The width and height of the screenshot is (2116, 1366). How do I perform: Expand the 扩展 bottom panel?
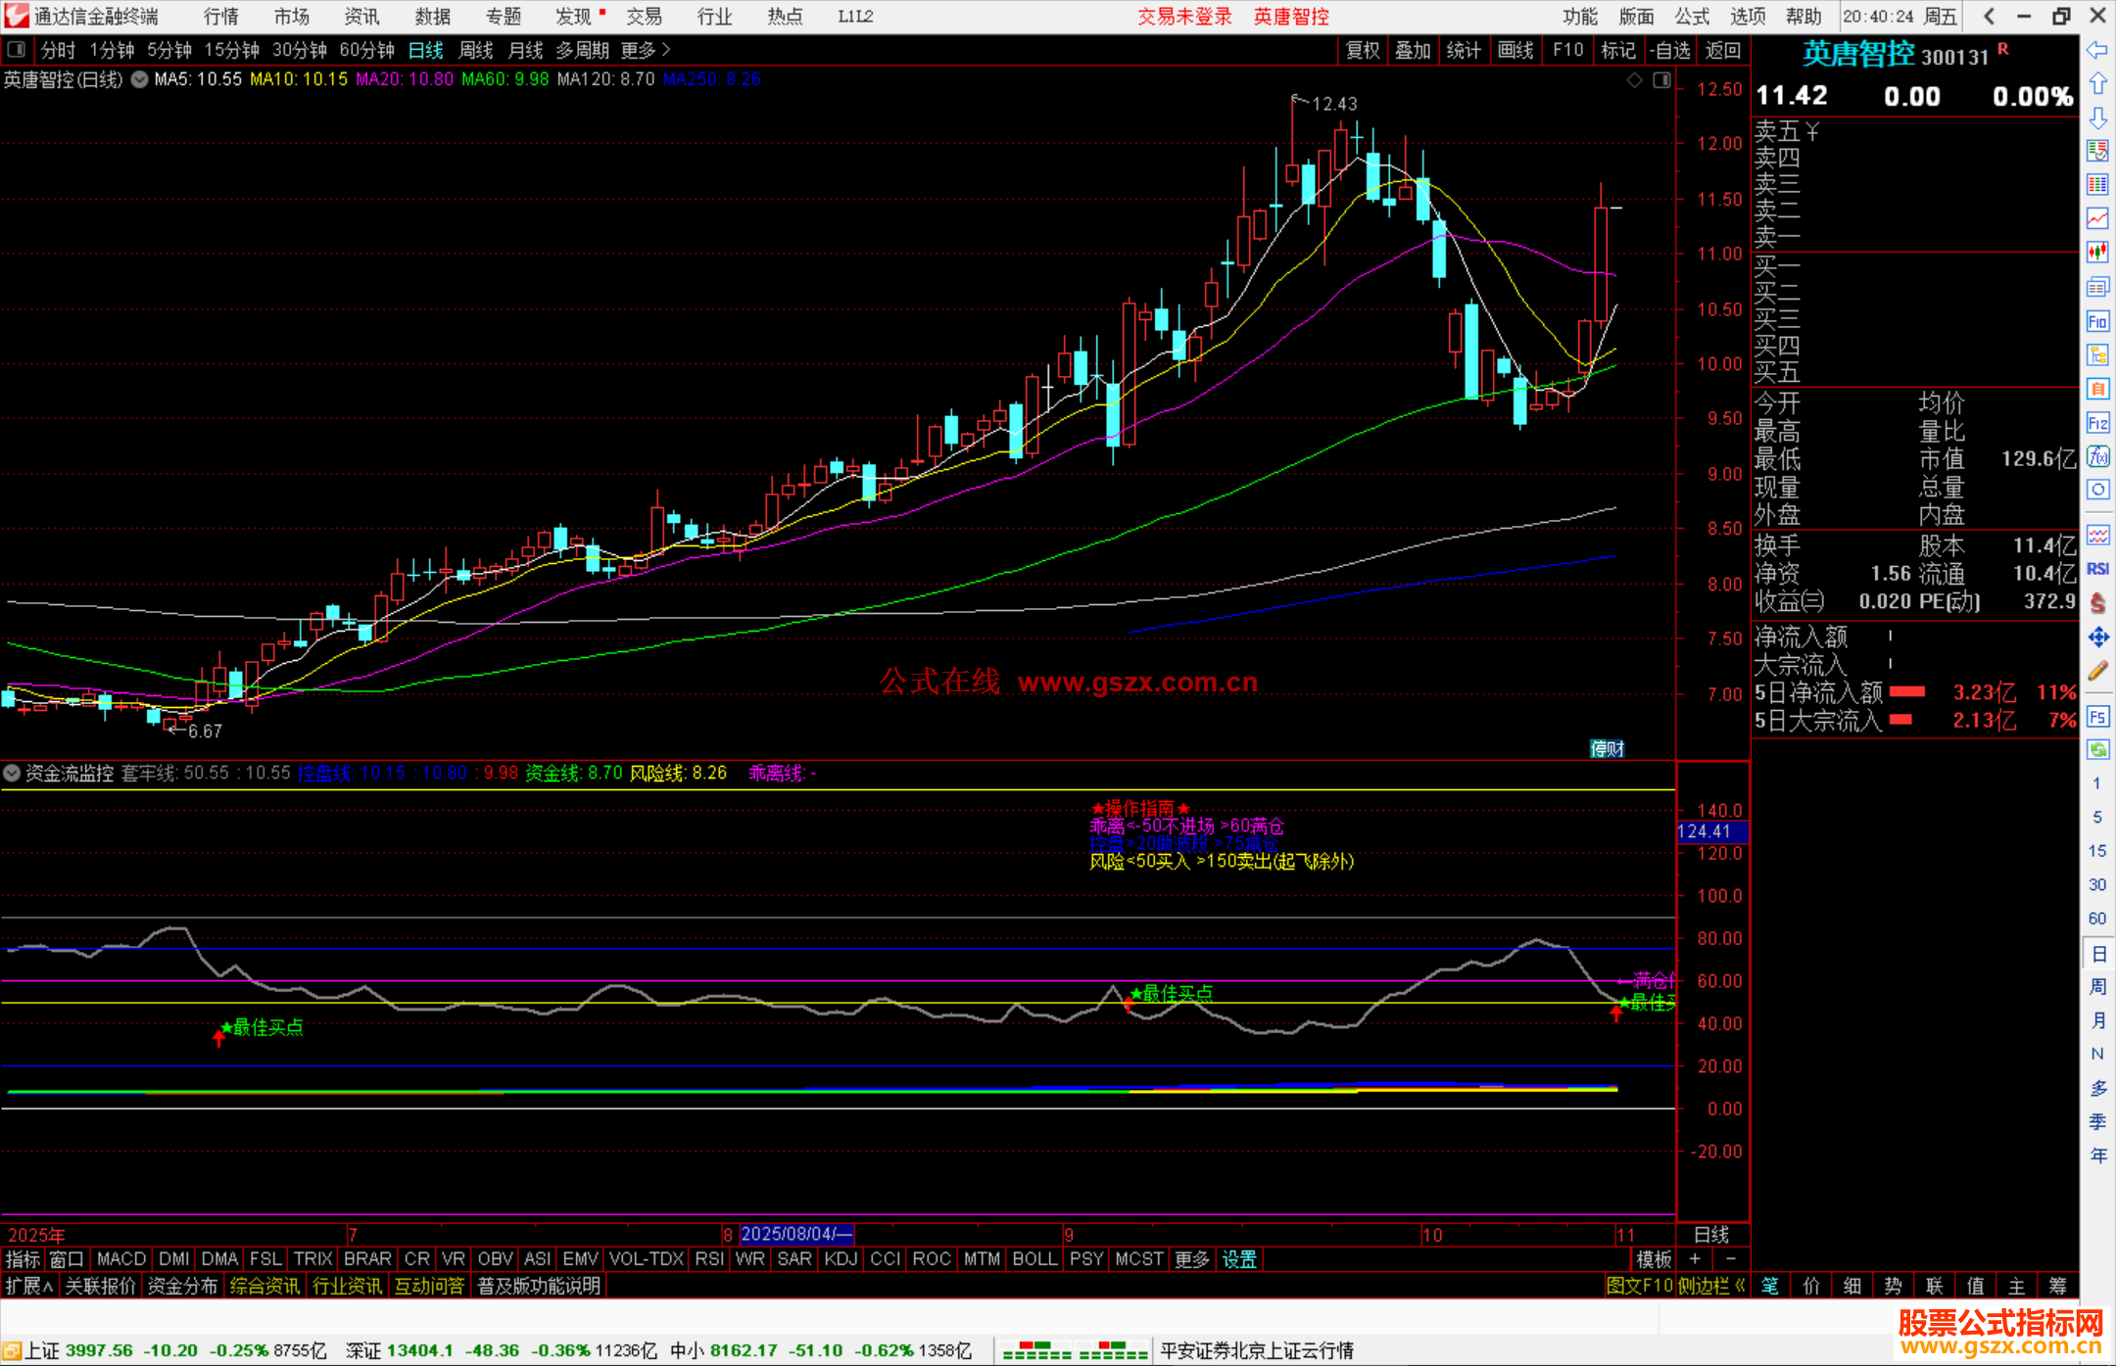(x=28, y=1286)
